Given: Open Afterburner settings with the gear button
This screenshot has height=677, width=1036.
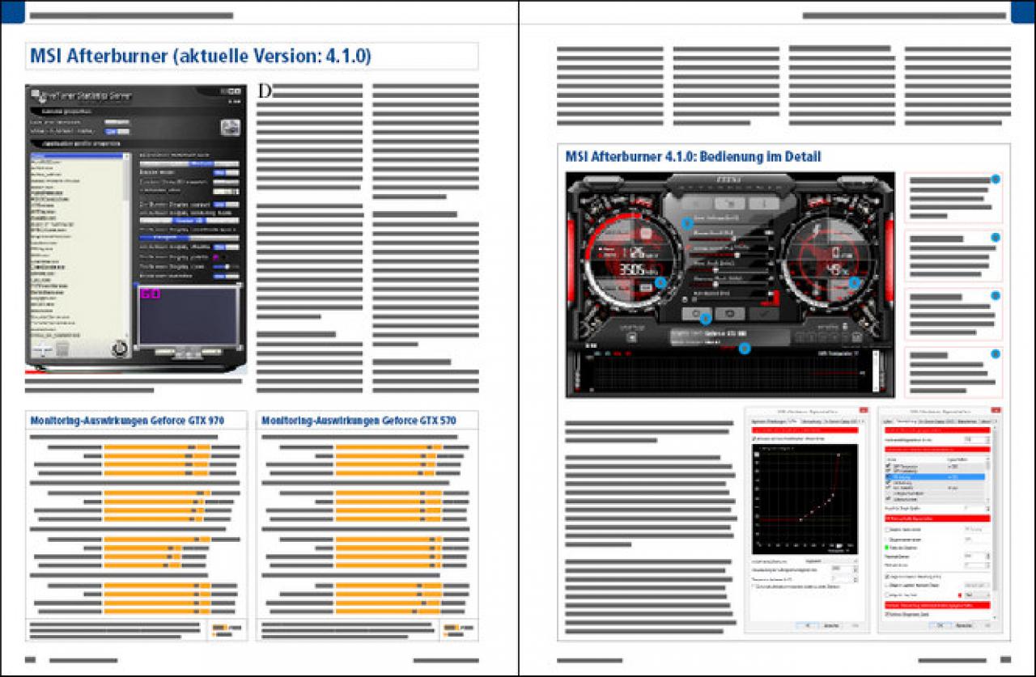Looking at the screenshot, I should click(x=698, y=313).
